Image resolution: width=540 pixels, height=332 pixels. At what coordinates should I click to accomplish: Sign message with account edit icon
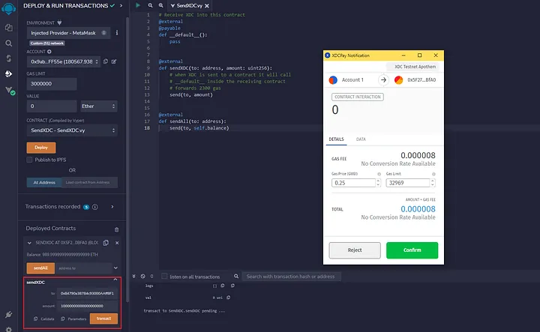click(114, 61)
